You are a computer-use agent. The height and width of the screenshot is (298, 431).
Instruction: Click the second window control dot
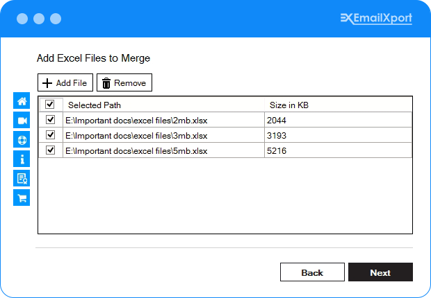tap(39, 19)
